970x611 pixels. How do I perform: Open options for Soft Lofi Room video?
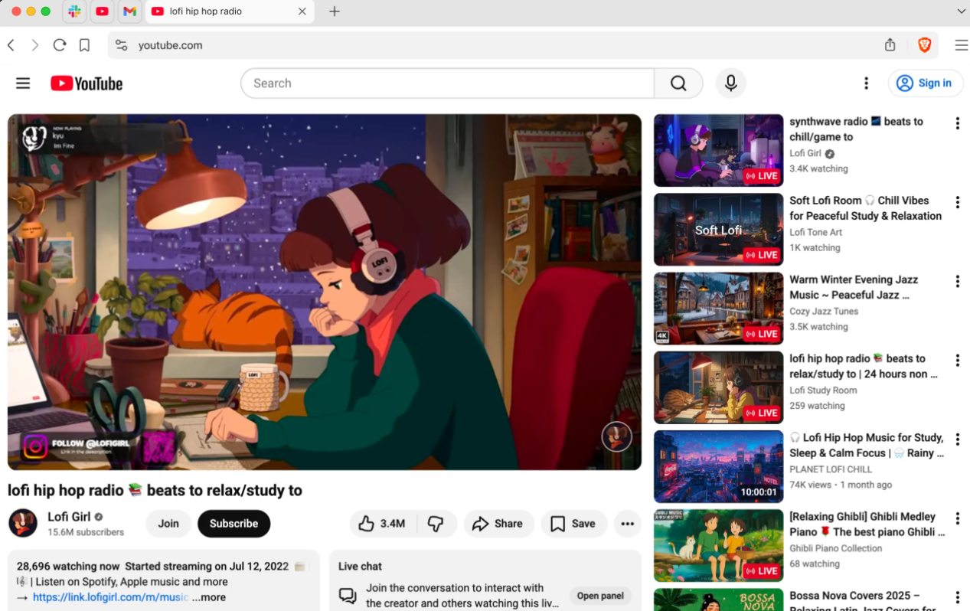[x=957, y=202]
